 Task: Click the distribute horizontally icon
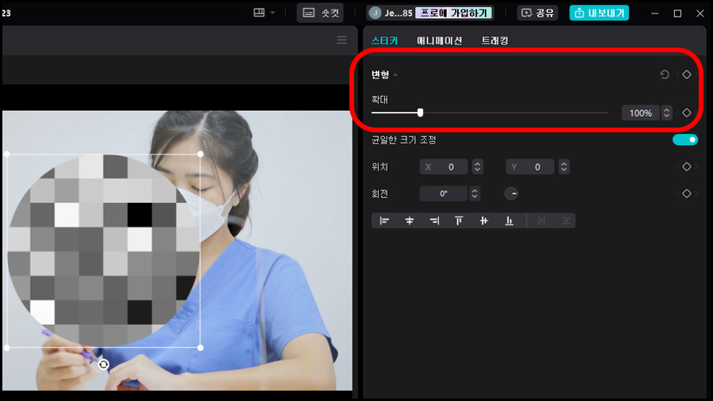point(542,221)
